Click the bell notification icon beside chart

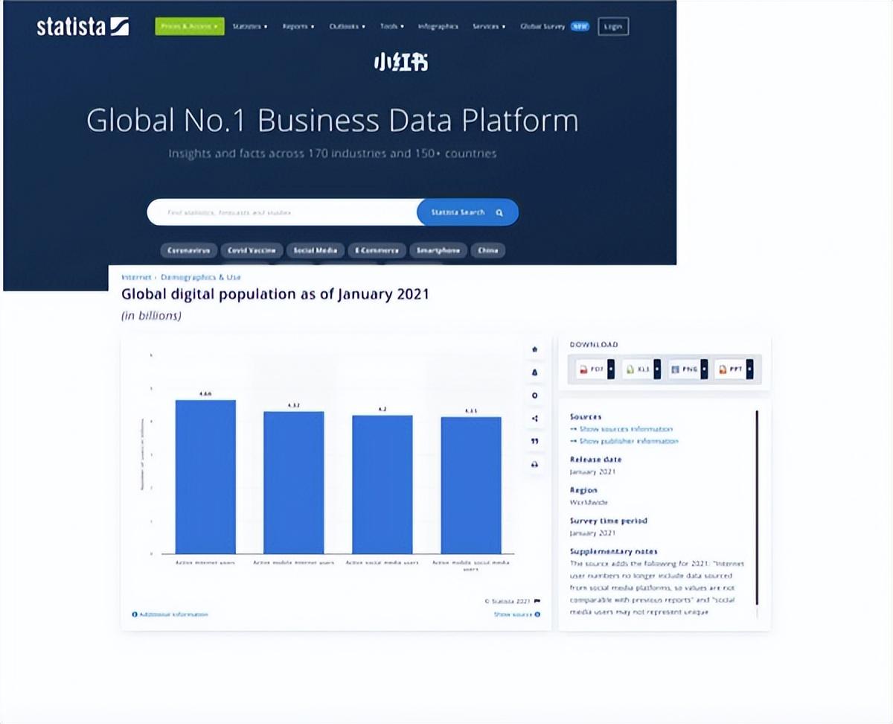534,372
